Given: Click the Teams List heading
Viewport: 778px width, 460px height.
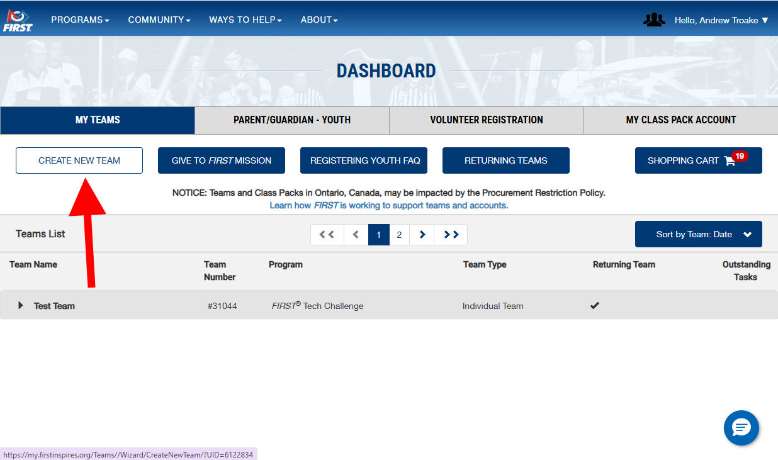Looking at the screenshot, I should (x=40, y=234).
